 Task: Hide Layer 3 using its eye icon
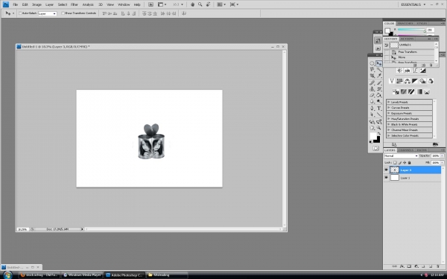386,170
